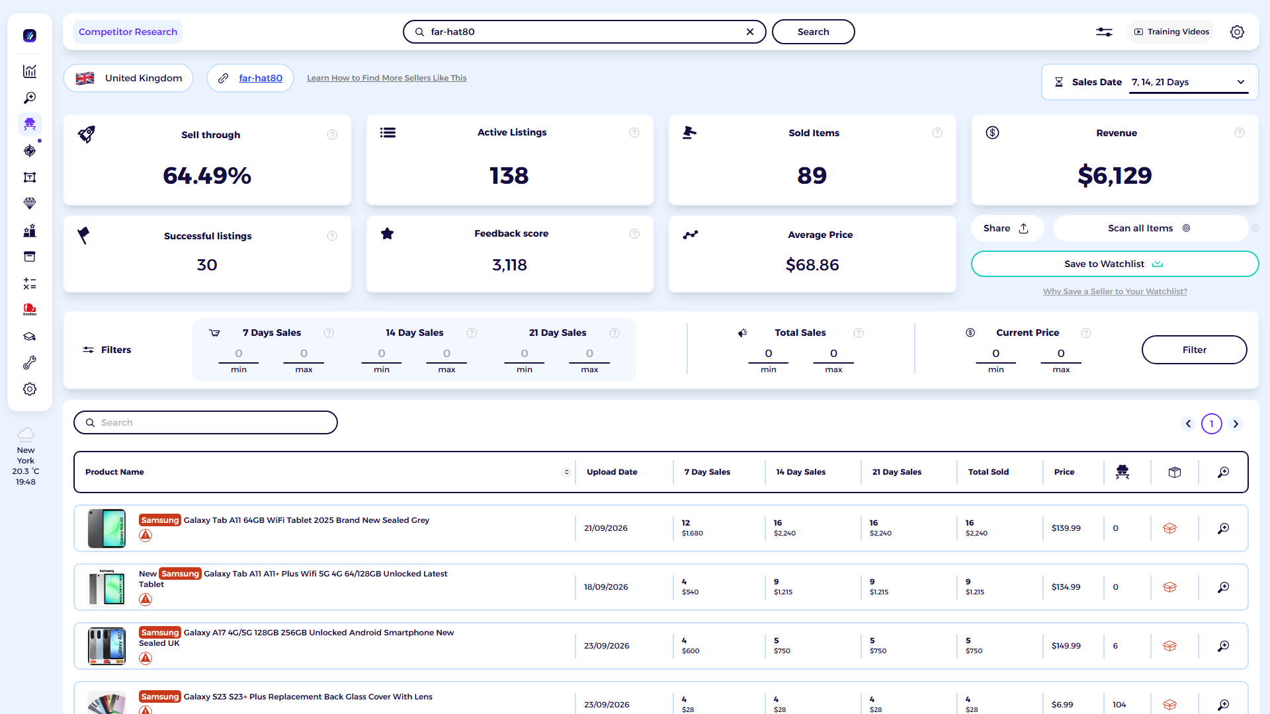Open the product research magnifier sidebar icon

tap(30, 98)
